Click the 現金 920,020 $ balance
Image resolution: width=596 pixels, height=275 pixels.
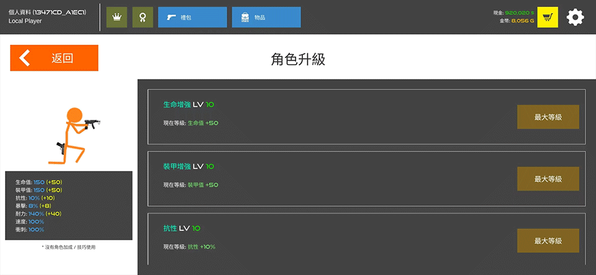coord(513,12)
